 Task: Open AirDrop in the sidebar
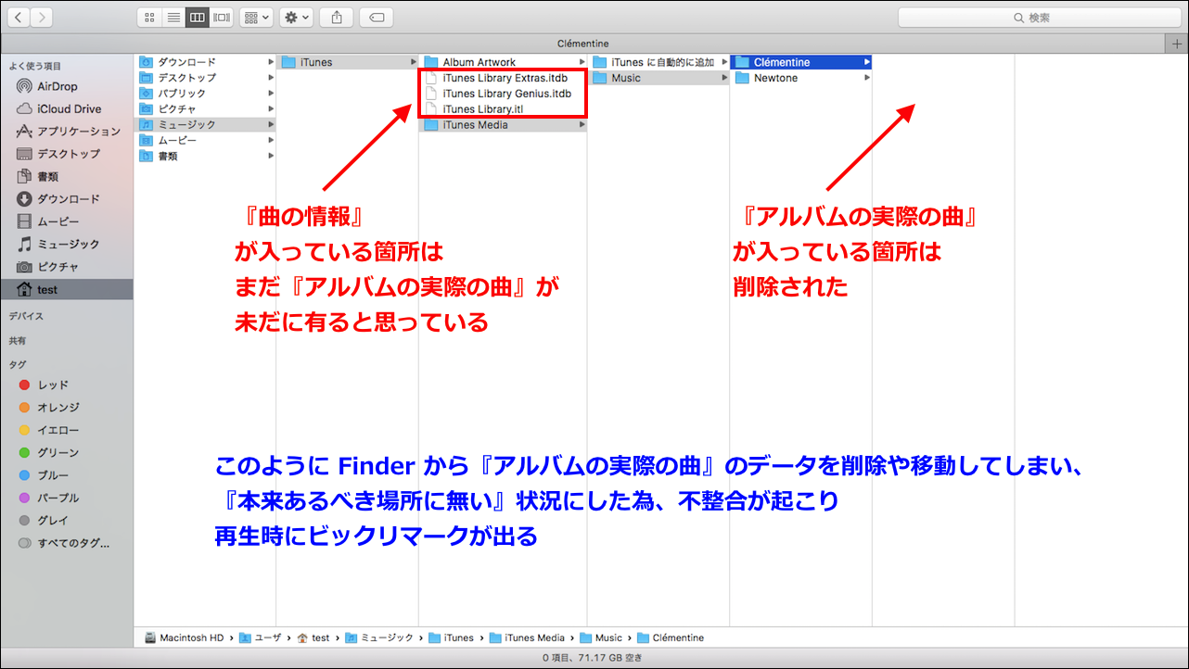67,86
